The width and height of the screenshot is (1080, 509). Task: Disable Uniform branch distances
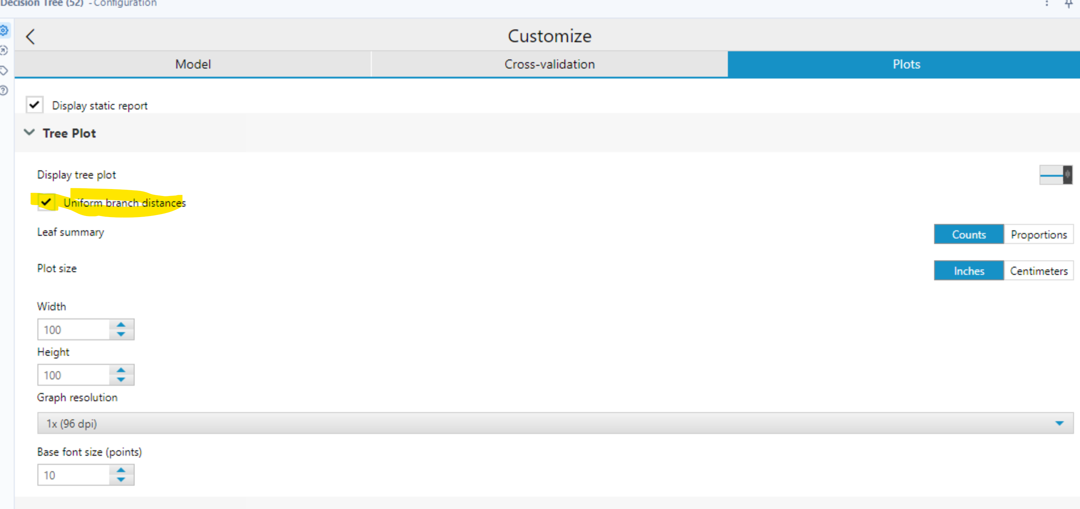pos(46,202)
